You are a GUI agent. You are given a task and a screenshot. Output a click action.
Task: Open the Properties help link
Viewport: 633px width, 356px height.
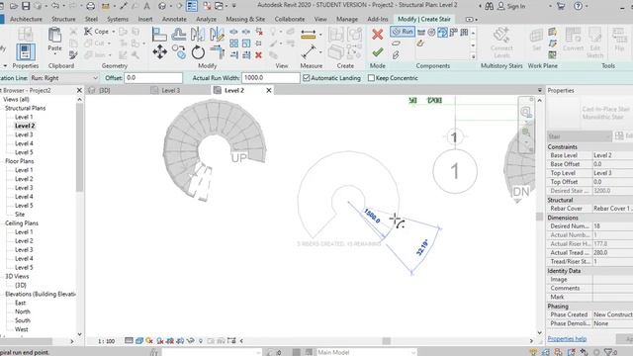(567, 339)
